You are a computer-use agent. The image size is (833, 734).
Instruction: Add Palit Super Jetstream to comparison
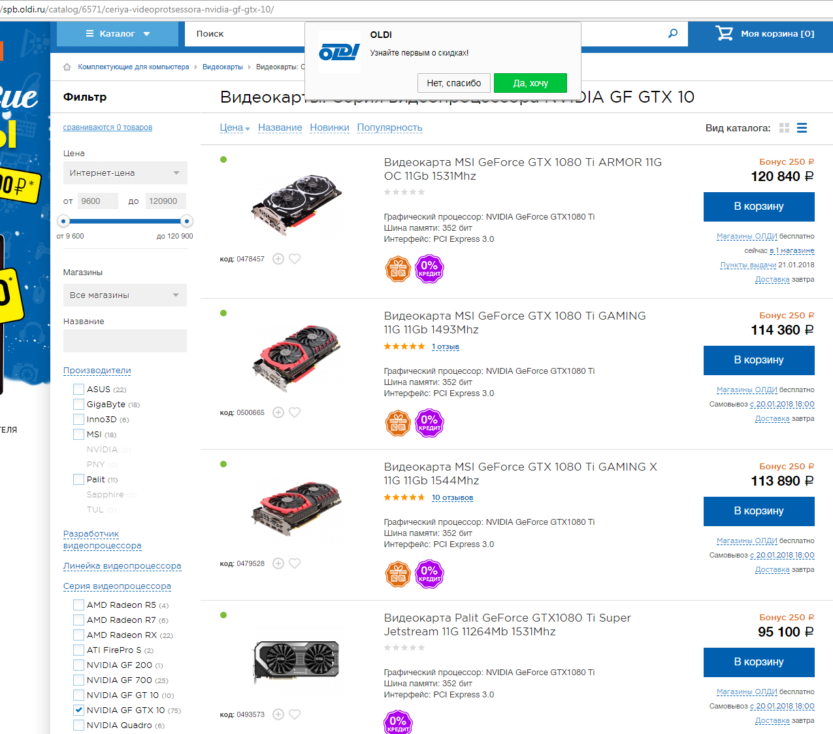click(278, 714)
